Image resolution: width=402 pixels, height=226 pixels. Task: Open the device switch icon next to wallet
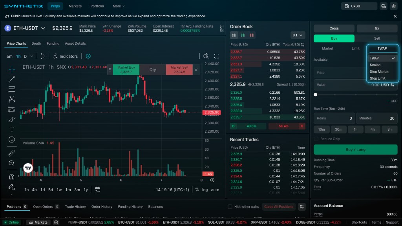tap(384, 6)
